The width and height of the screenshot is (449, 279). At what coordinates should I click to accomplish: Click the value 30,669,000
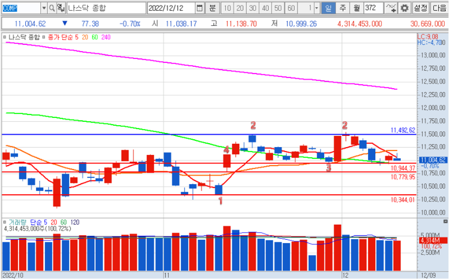pos(428,24)
